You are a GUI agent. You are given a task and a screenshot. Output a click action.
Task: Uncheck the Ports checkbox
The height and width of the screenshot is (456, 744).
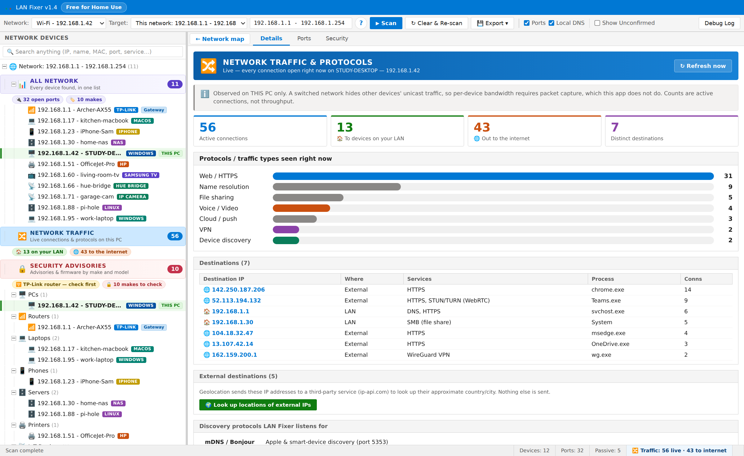coord(527,23)
